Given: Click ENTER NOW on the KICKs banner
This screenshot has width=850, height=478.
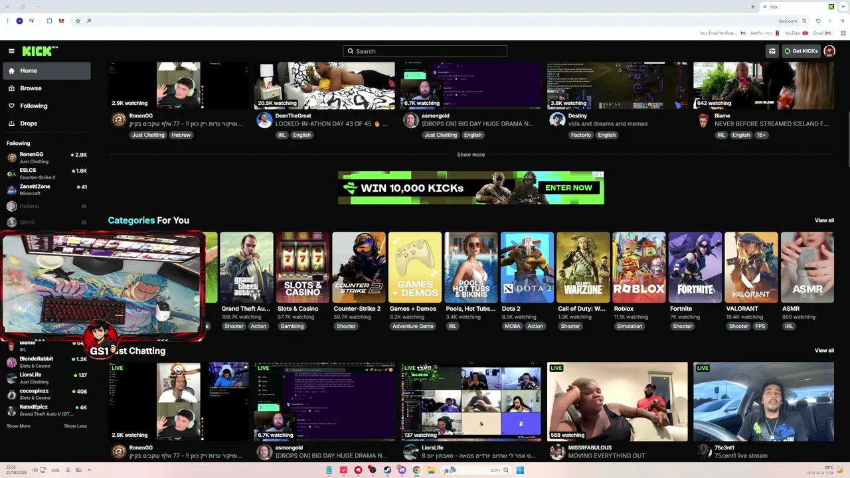Looking at the screenshot, I should (568, 188).
